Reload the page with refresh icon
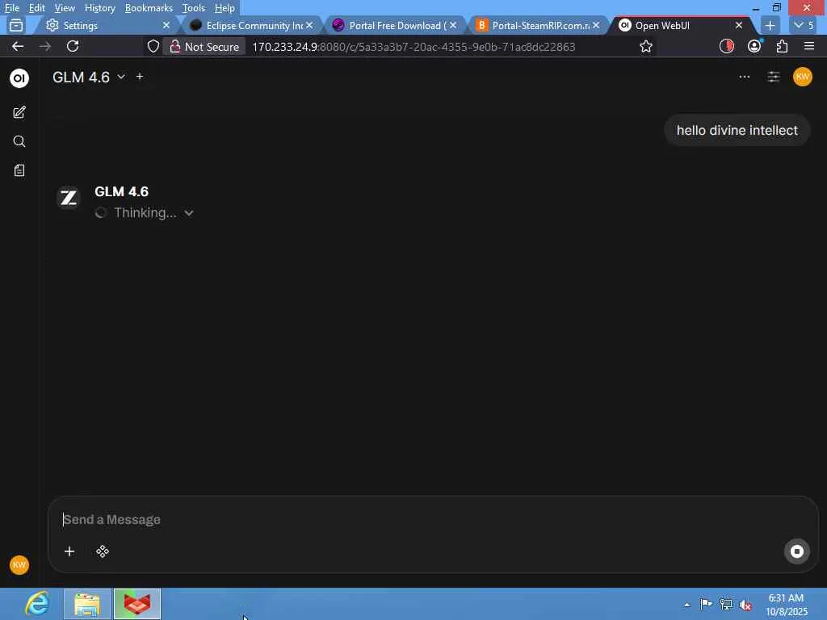Image resolution: width=827 pixels, height=620 pixels. click(x=73, y=46)
